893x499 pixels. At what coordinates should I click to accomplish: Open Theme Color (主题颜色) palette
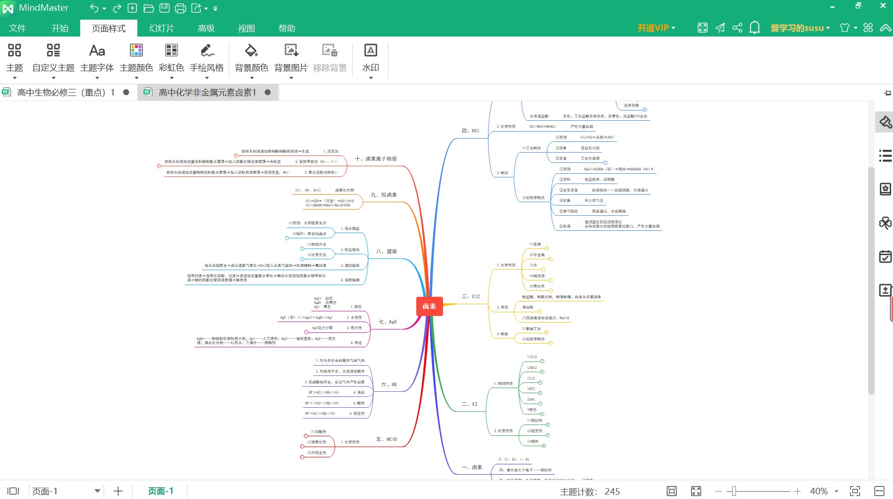(136, 60)
